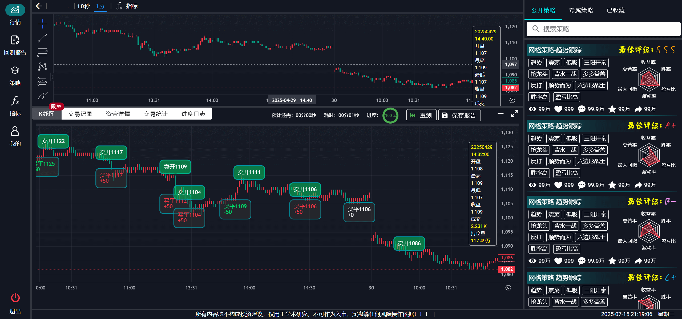
Task: Select the price position lines tool
Action: point(42,81)
